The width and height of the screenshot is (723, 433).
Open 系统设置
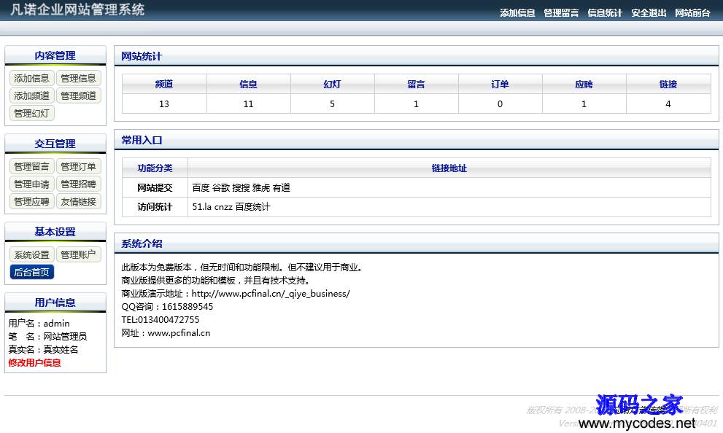pos(31,254)
